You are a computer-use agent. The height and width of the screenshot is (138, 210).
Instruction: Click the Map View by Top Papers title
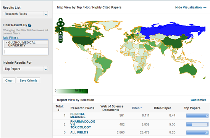(89, 8)
